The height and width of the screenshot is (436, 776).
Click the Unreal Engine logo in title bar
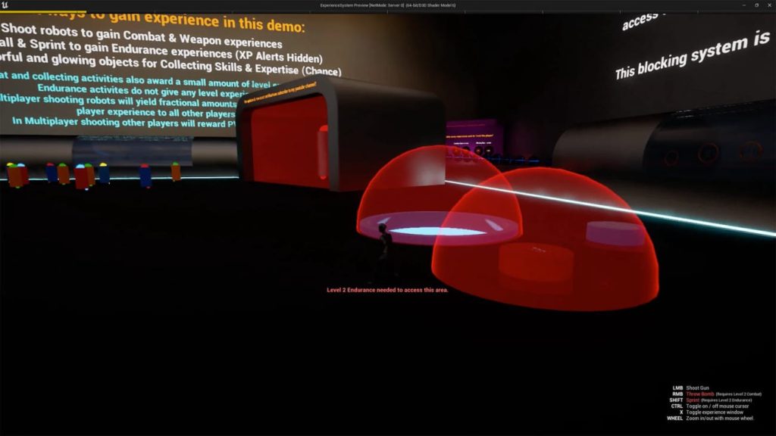(6, 5)
